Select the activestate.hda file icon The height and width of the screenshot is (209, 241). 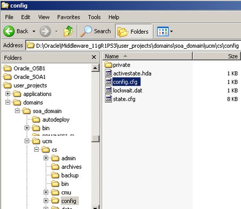(108, 73)
